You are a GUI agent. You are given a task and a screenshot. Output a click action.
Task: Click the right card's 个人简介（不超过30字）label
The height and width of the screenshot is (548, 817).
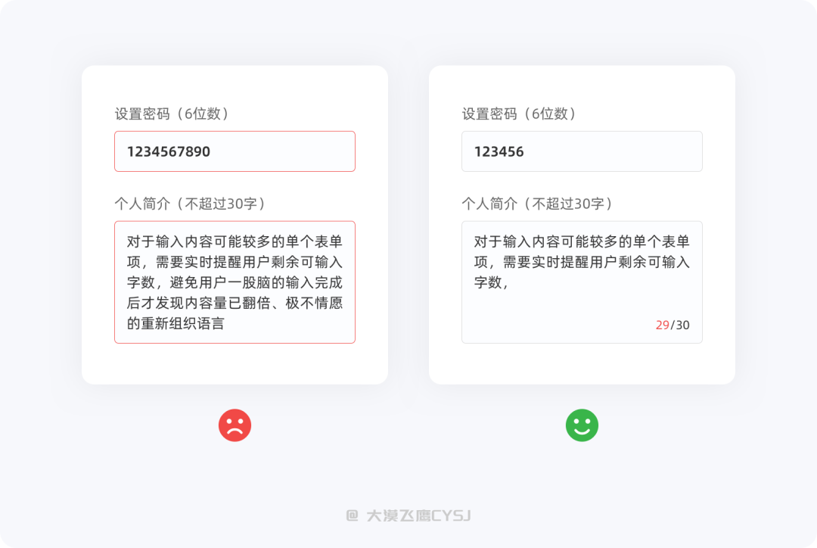(537, 204)
